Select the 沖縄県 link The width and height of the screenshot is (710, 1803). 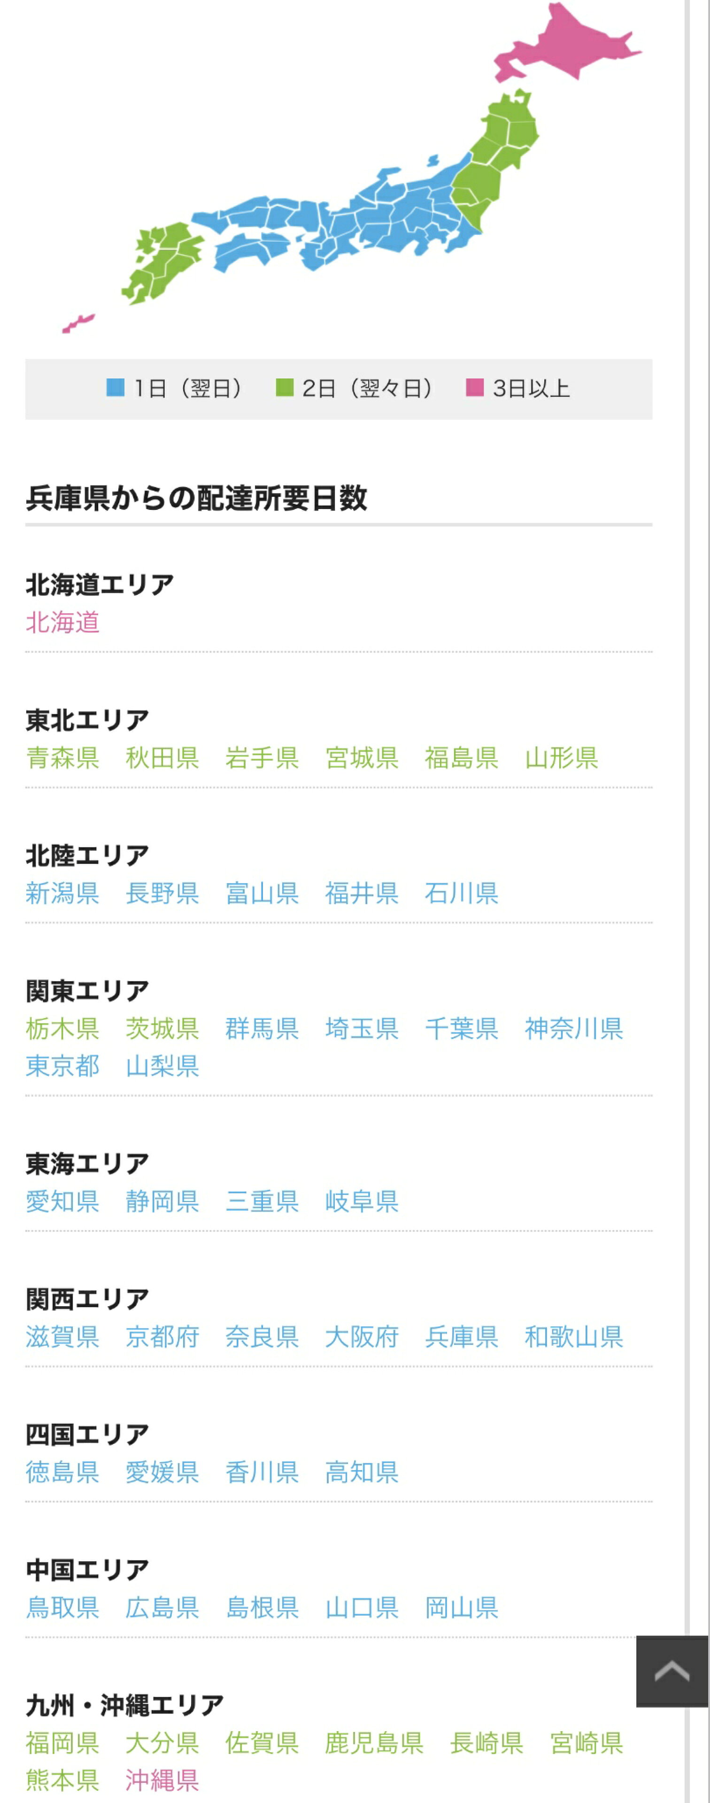pyautogui.click(x=162, y=1780)
